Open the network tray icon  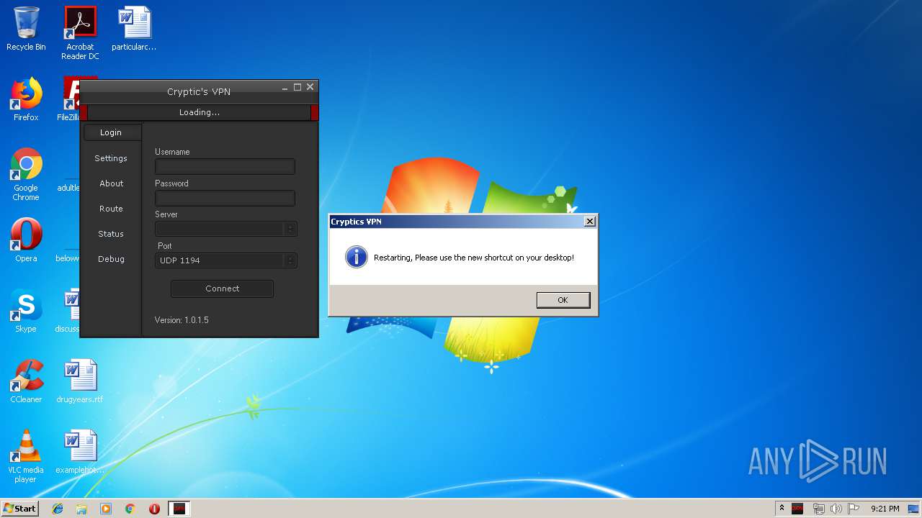pos(819,509)
